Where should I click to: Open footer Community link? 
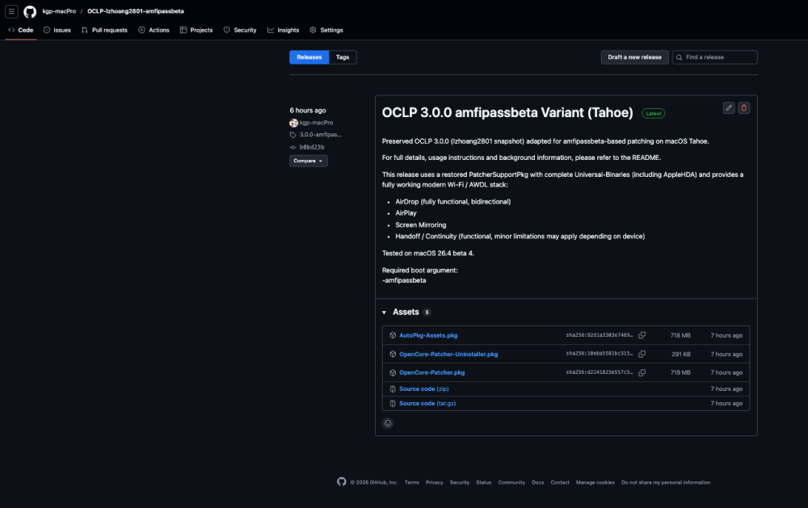(x=511, y=483)
